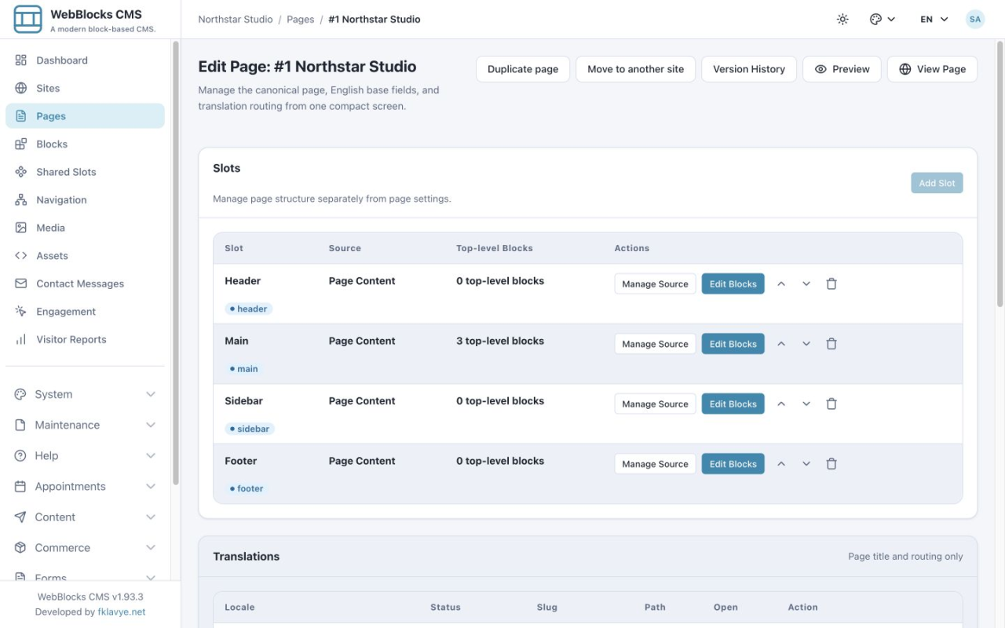Click the main page vertical scrollbar
Image resolution: width=1005 pixels, height=628 pixels.
(x=1000, y=173)
